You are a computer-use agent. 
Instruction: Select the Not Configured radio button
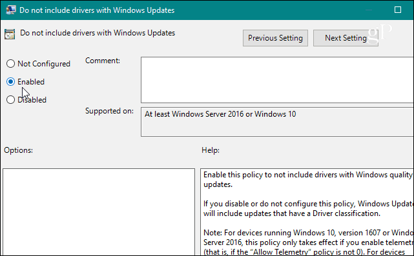[10, 64]
